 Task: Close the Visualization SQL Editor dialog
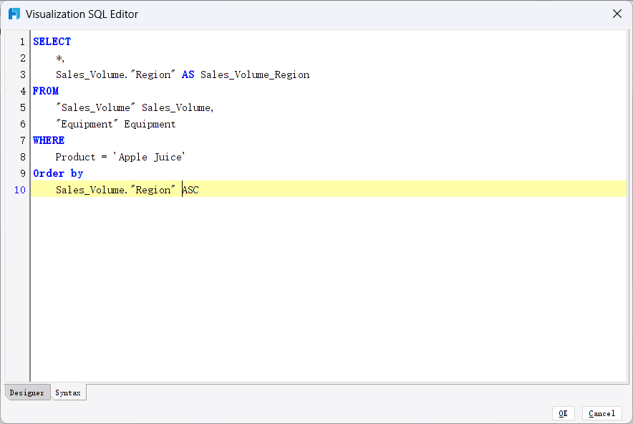click(x=617, y=14)
